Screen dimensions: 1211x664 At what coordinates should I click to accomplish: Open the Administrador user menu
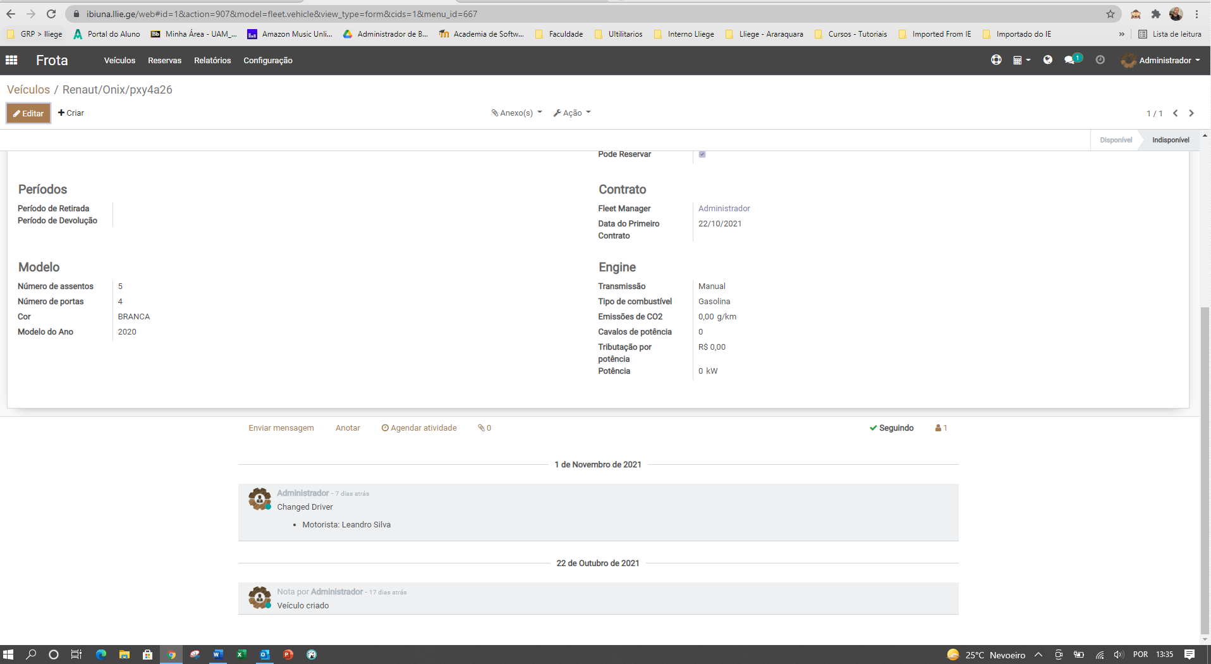coord(1161,60)
